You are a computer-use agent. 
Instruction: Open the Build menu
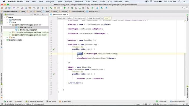(88, 1)
